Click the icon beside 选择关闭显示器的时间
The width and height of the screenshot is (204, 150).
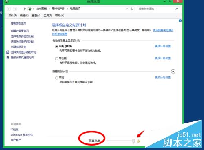(8, 52)
